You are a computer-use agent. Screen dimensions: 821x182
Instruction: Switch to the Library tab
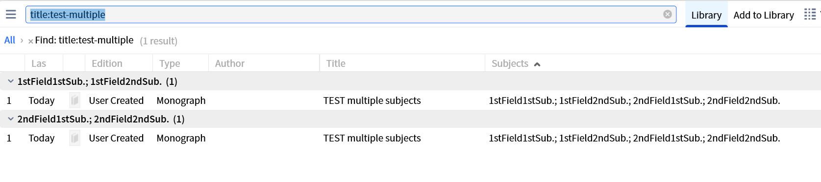pyautogui.click(x=706, y=15)
